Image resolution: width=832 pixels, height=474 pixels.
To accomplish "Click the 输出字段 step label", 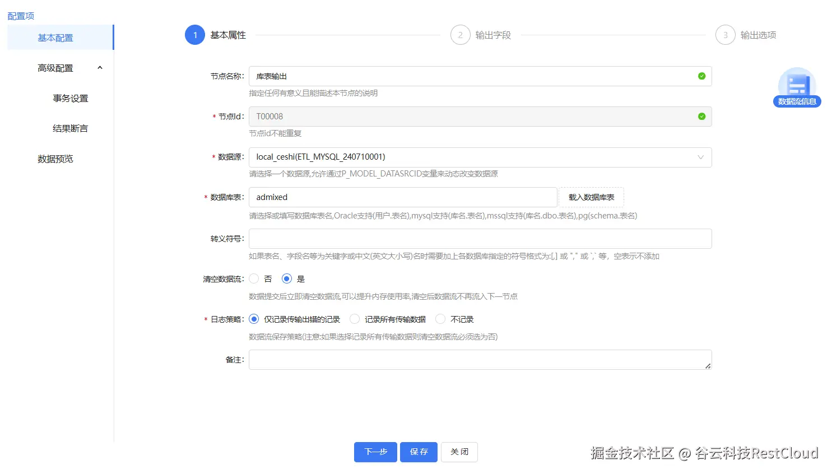I will (493, 35).
